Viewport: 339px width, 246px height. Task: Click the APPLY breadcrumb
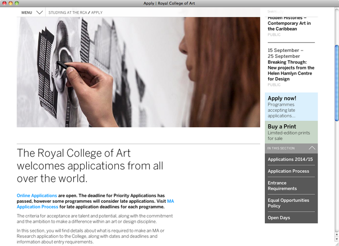[97, 13]
